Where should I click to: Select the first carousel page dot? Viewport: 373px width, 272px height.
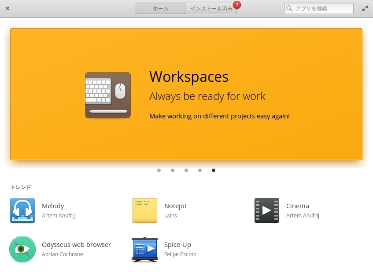pyautogui.click(x=159, y=170)
